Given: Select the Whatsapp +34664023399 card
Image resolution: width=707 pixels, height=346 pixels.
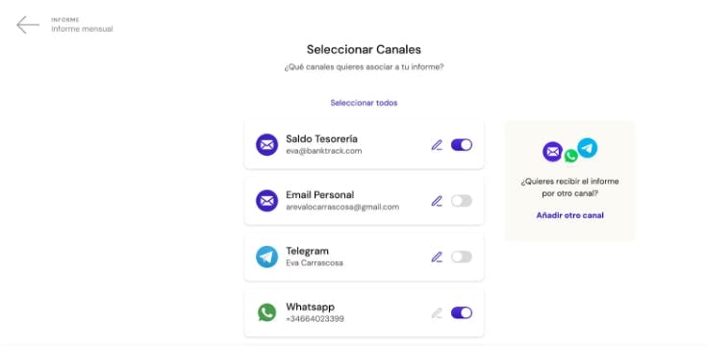Looking at the screenshot, I should [364, 312].
